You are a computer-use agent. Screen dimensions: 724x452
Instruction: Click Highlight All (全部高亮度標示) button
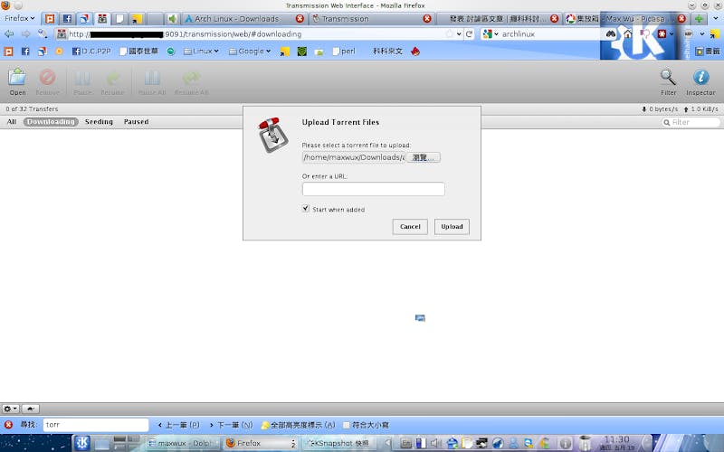[299, 425]
